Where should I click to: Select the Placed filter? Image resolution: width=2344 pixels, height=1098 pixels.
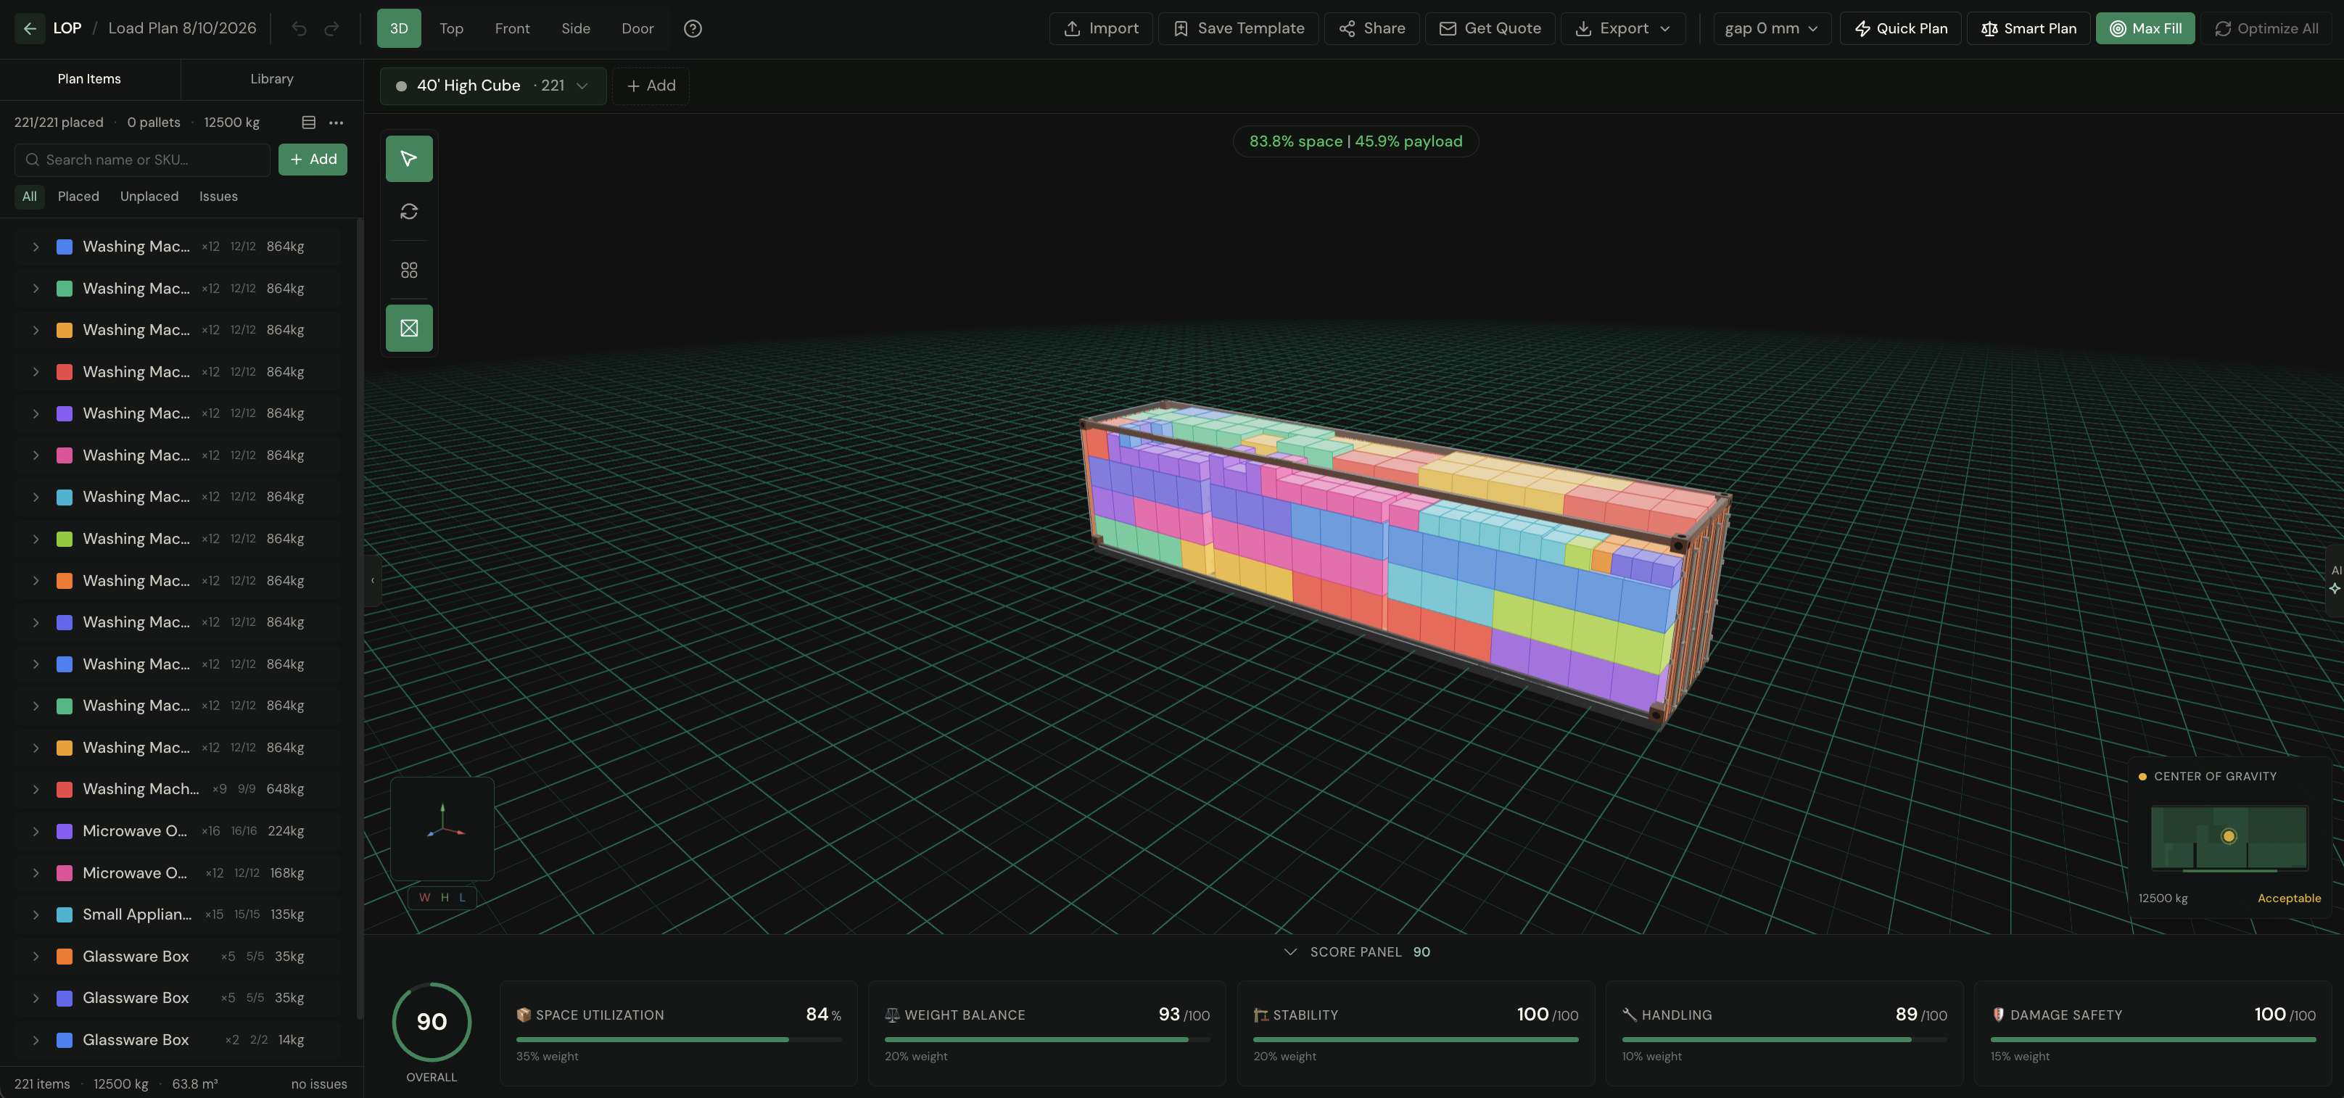78,197
